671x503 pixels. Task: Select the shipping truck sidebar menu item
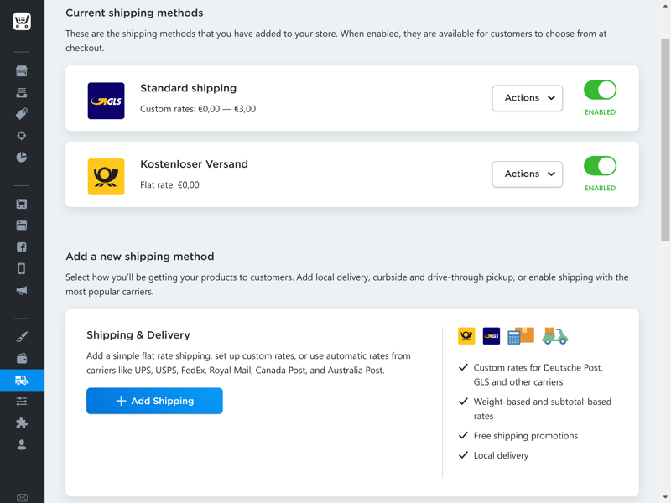point(22,381)
